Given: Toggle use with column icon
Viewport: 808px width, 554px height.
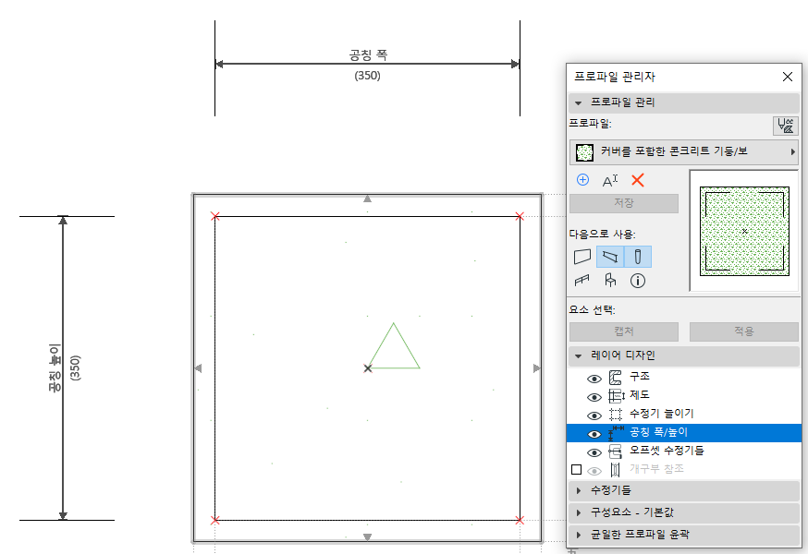Looking at the screenshot, I should pyautogui.click(x=638, y=257).
